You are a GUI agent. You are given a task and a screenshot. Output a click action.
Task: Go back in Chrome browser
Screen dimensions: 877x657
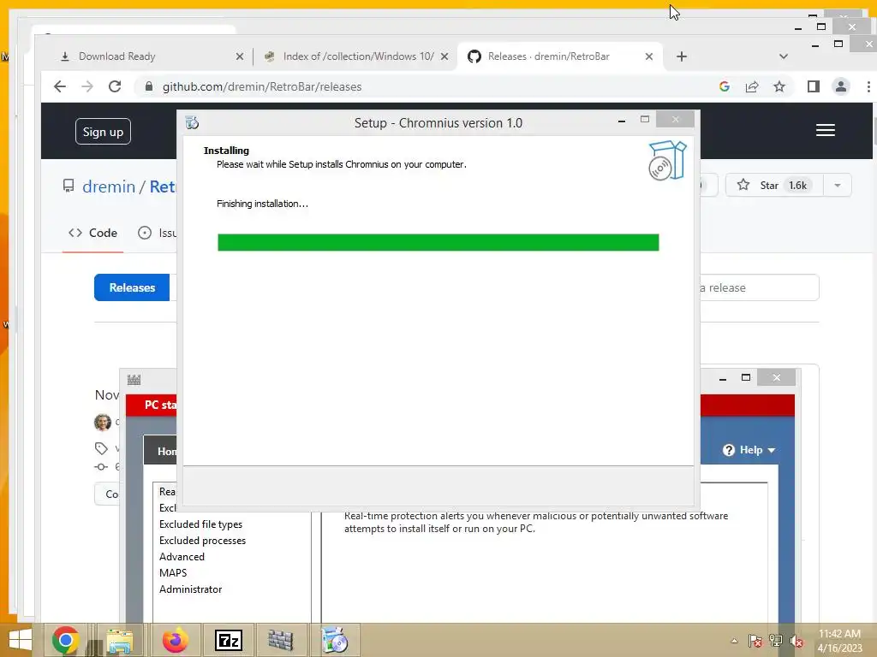(x=60, y=86)
